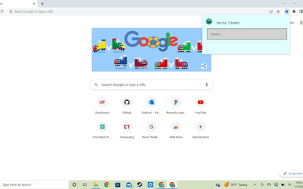Open a new tab with plus button

point(42,3)
